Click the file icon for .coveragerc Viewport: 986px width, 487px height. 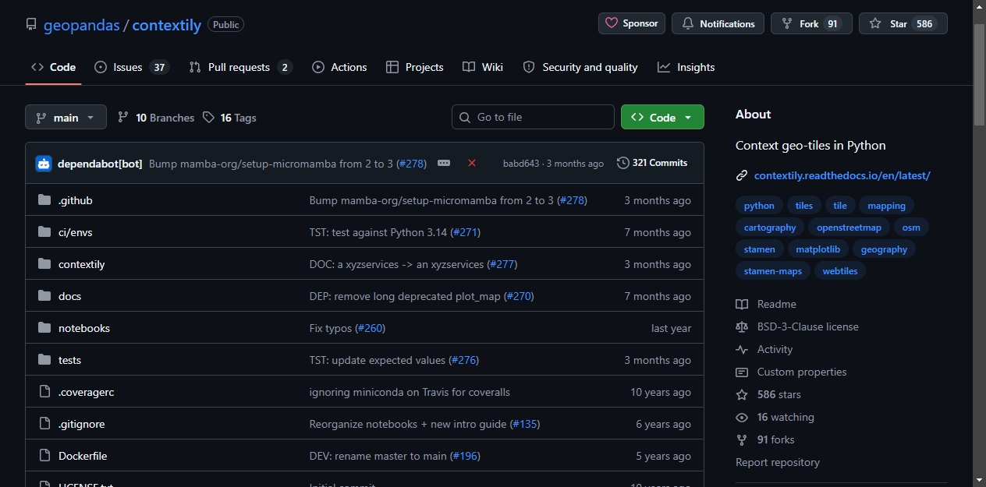pos(44,392)
